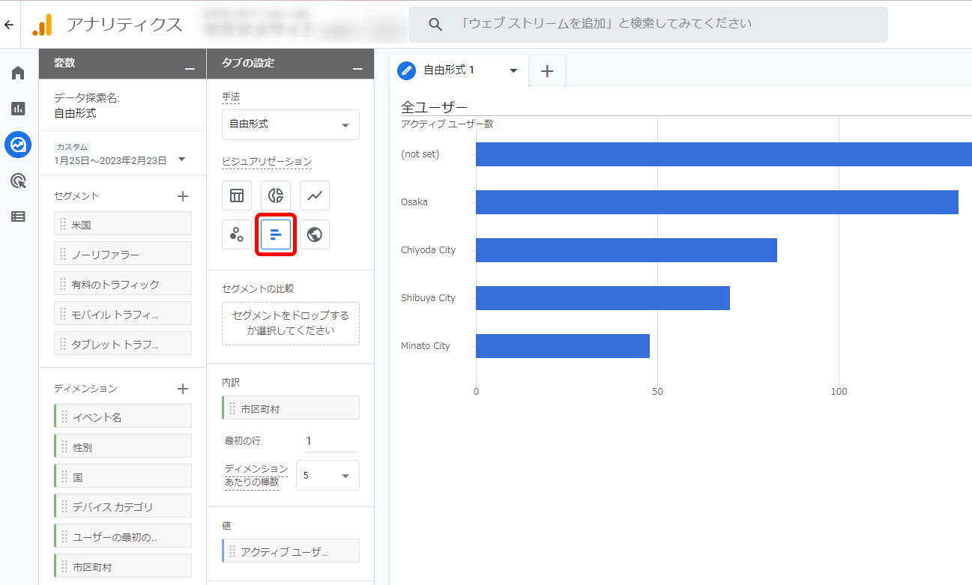The height and width of the screenshot is (585, 972).
Task: Click the タブレット トラフィック segment chip
Action: click(x=123, y=344)
